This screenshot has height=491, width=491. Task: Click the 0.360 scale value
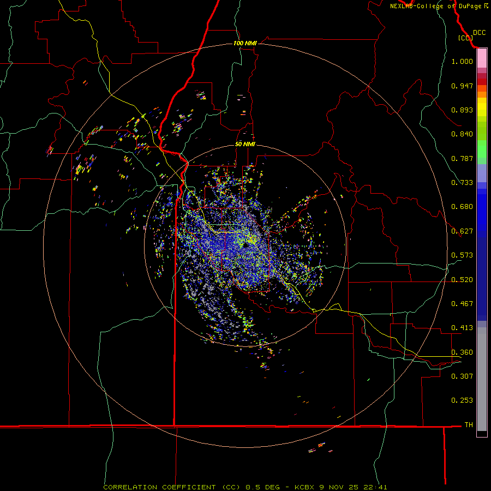point(462,352)
